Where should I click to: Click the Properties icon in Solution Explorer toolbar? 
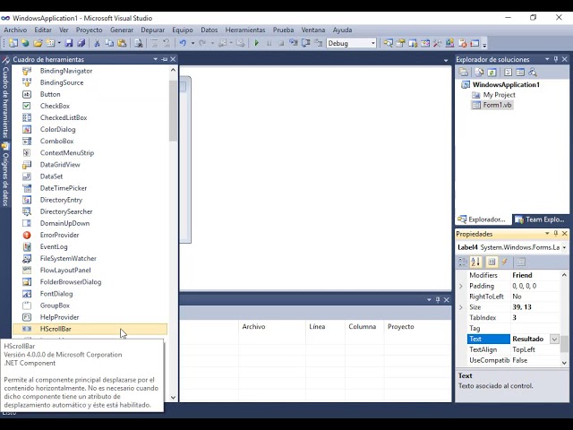click(x=464, y=72)
